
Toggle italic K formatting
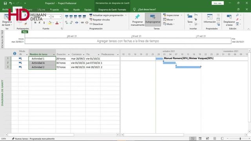40,23
